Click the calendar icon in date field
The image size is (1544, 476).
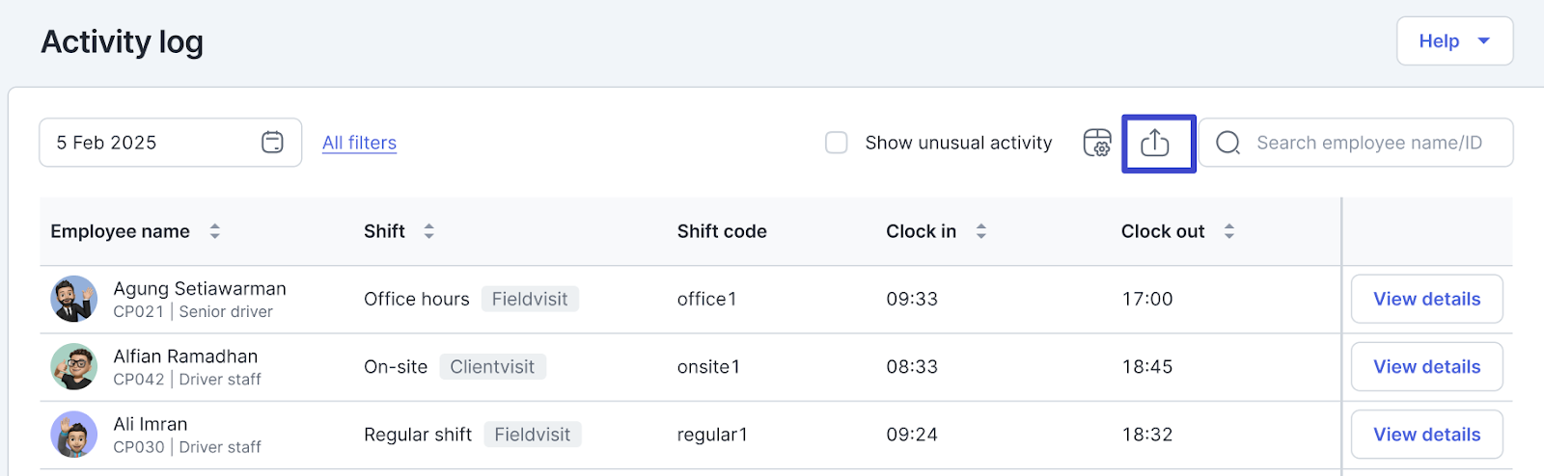tap(272, 143)
